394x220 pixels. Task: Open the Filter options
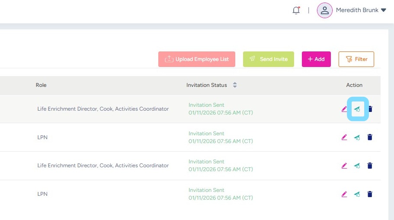click(356, 59)
